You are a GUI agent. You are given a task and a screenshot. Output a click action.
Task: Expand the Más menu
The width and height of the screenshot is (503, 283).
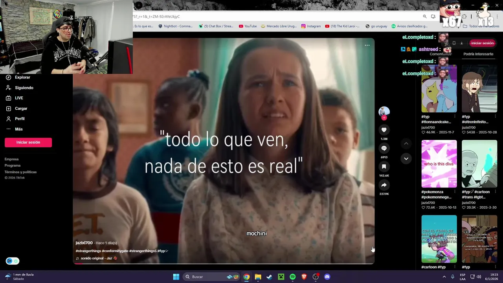click(x=18, y=129)
